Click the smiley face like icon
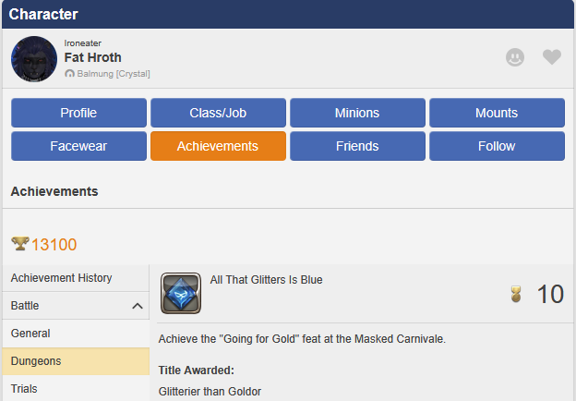576x401 pixels. click(x=515, y=57)
